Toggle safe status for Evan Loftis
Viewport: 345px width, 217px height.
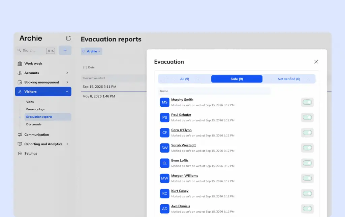pyautogui.click(x=307, y=163)
